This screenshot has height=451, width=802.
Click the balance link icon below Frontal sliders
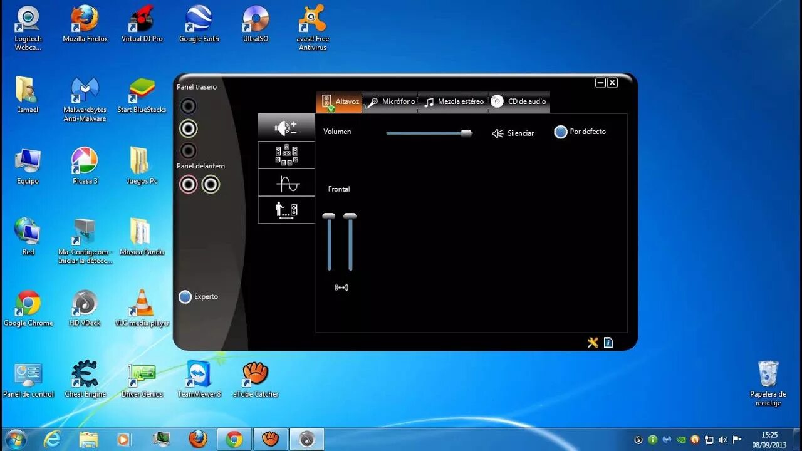point(341,288)
